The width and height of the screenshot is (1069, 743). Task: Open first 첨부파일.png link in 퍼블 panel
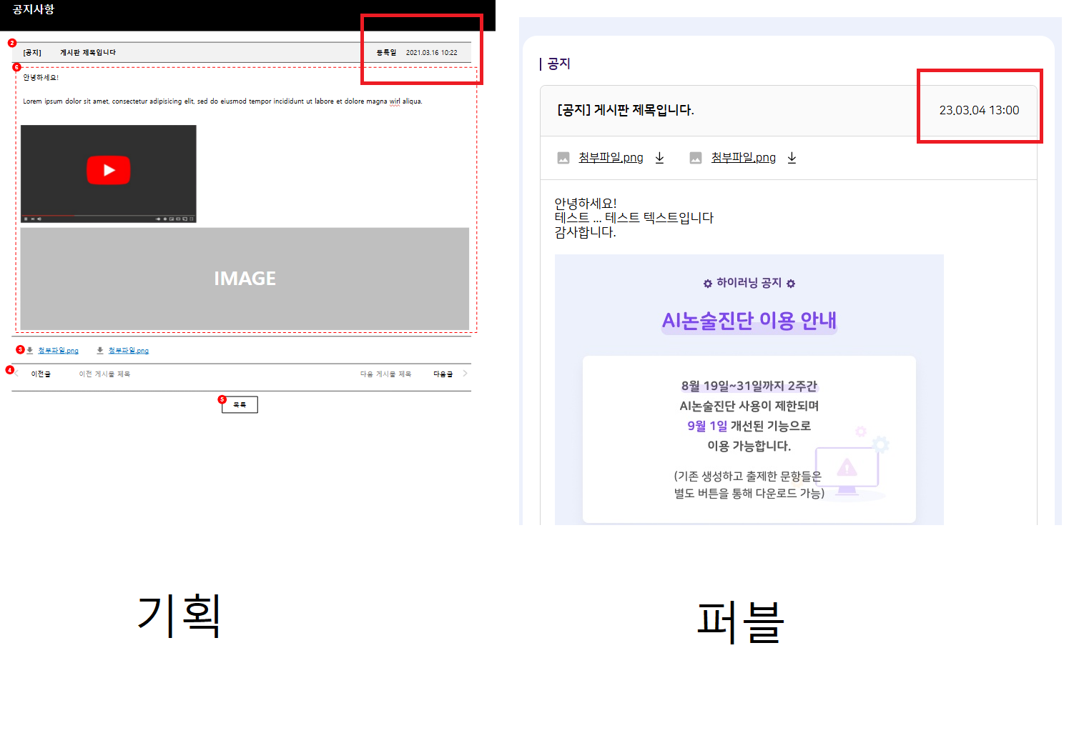pos(611,158)
